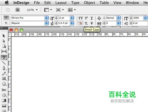The width and height of the screenshot is (148, 112).
Task: Click the ruler origin corner box
Action: [10, 35]
